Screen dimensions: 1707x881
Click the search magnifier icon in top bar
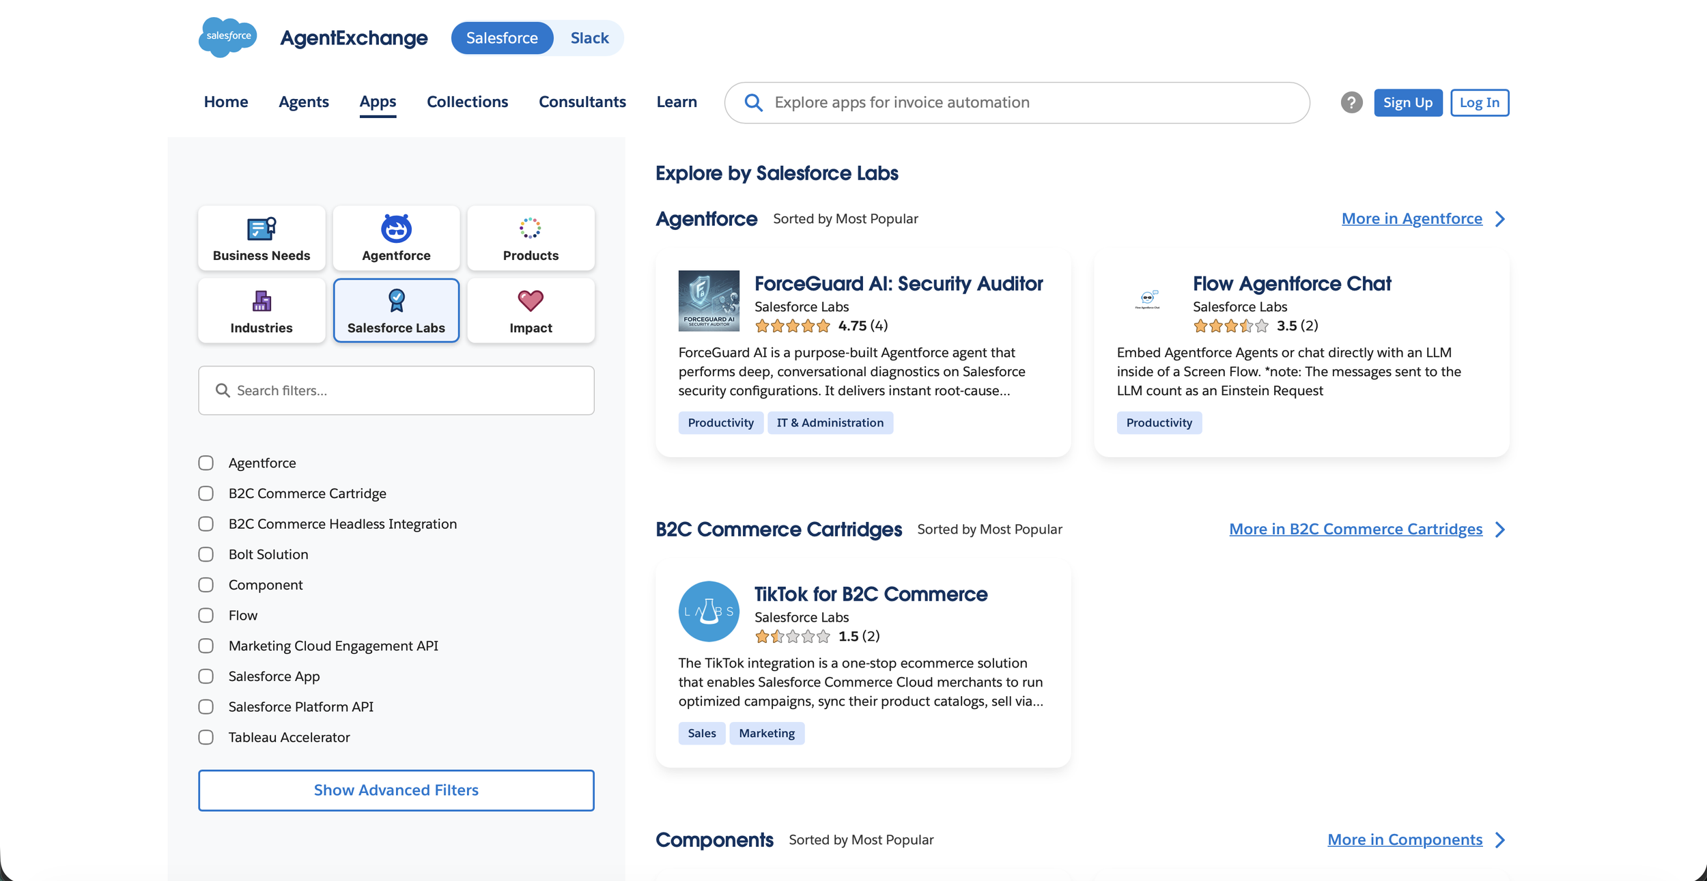(x=753, y=102)
